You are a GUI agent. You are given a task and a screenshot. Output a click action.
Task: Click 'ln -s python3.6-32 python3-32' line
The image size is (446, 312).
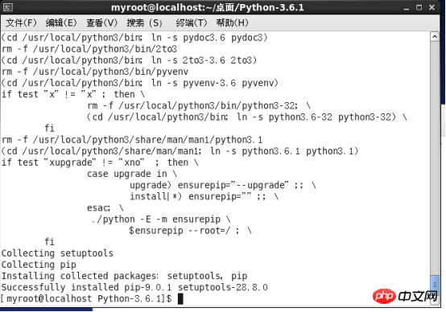[x=247, y=117]
